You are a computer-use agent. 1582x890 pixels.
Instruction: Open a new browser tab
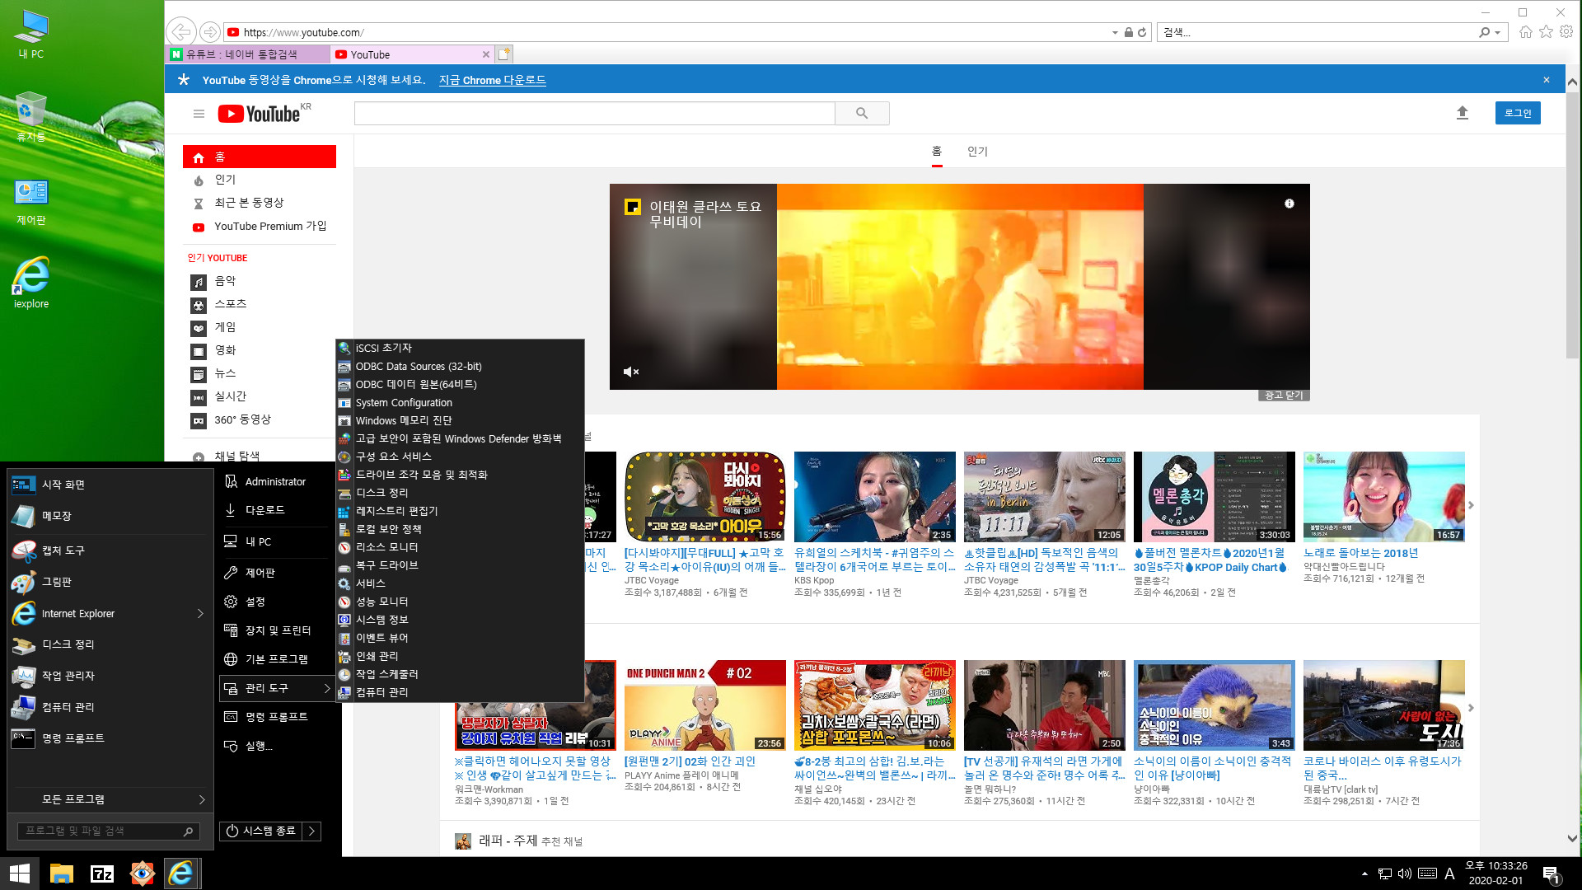[x=504, y=54]
